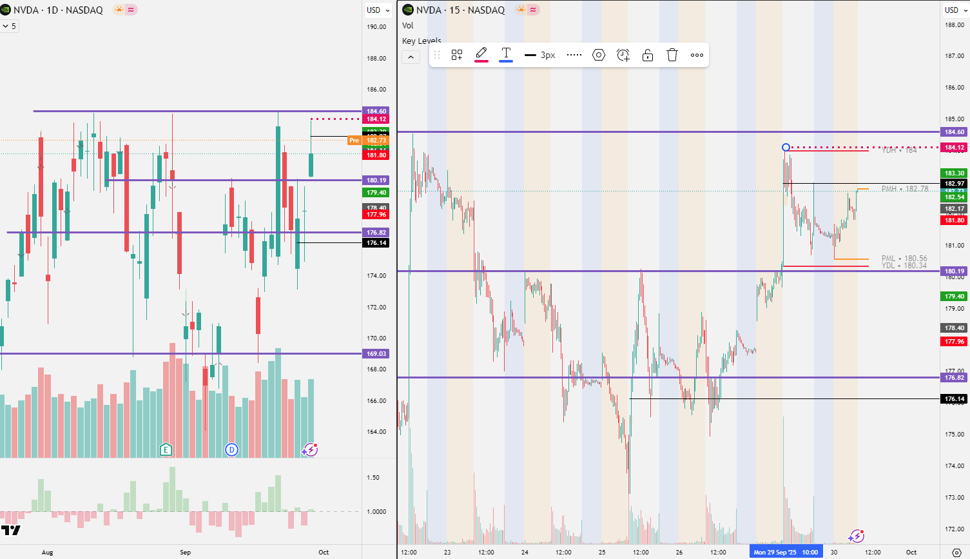Image resolution: width=970 pixels, height=559 pixels.
Task: Open the USD currency dropdown on the daily chart
Action: [x=378, y=10]
